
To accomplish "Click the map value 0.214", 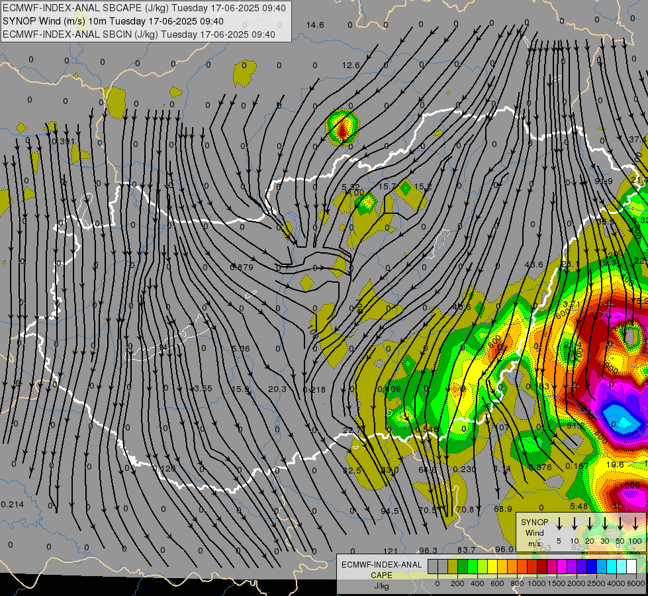I will point(13,505).
